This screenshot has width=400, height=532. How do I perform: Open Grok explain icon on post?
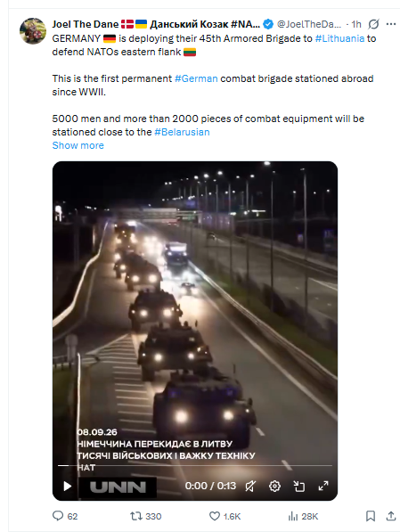pos(373,24)
